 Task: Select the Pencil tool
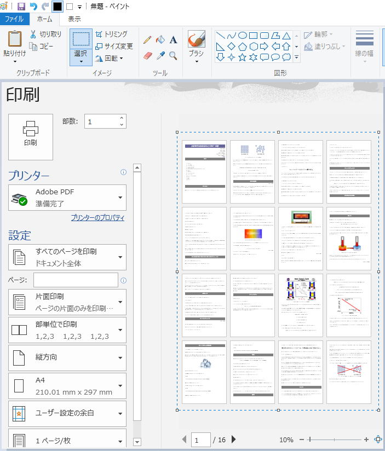[x=147, y=40]
